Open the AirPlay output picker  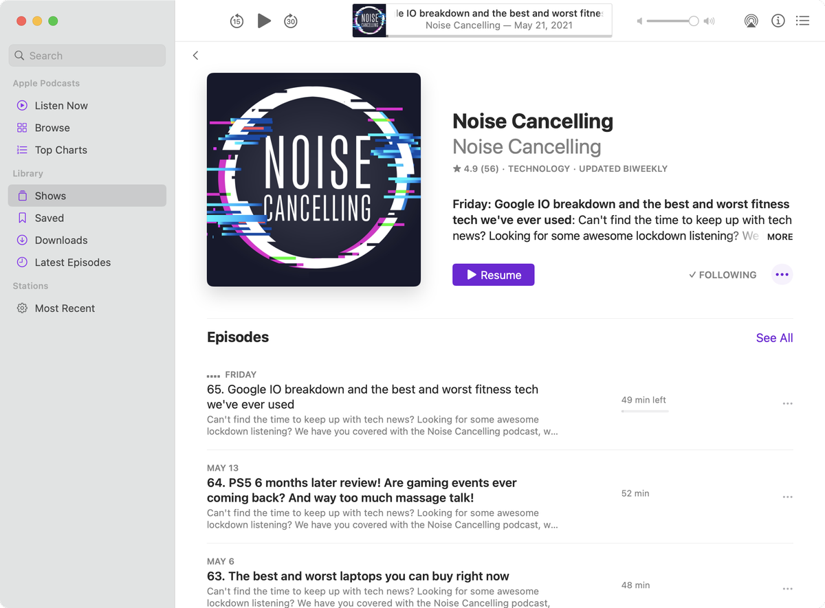(751, 21)
